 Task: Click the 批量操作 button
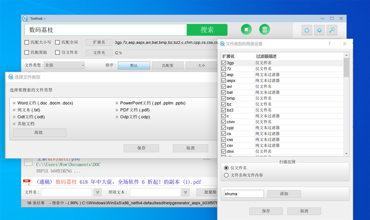tap(207, 192)
